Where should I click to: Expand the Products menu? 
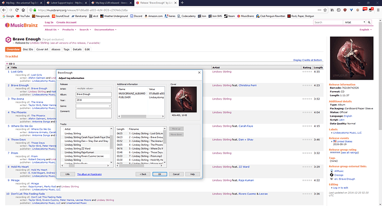pos(69,30)
